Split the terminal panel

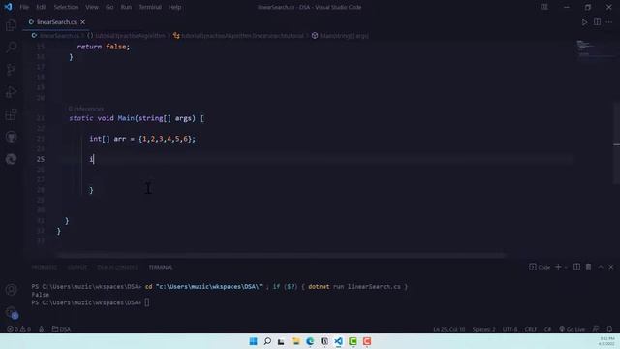577,268
